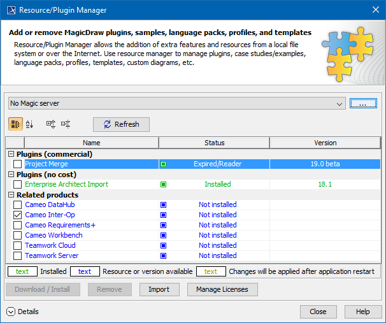
Task: Click the MagicDraw icon in title bar
Action: (11, 10)
